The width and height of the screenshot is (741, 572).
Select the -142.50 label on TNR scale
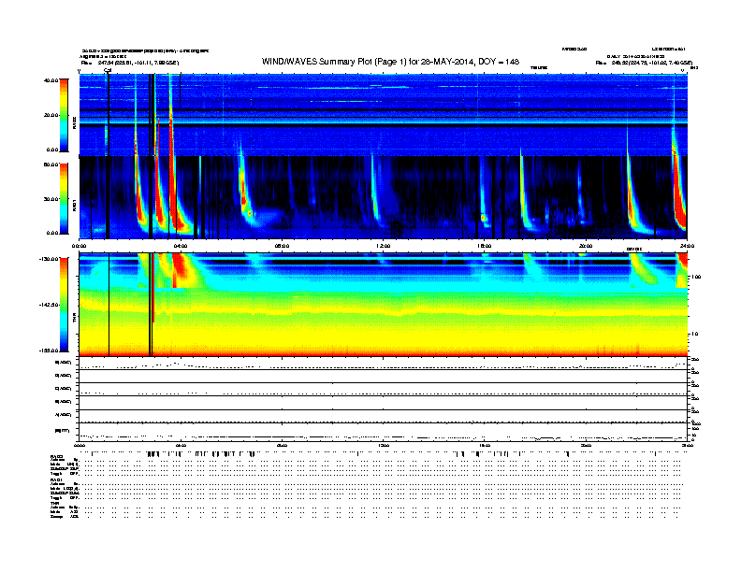pyautogui.click(x=49, y=305)
